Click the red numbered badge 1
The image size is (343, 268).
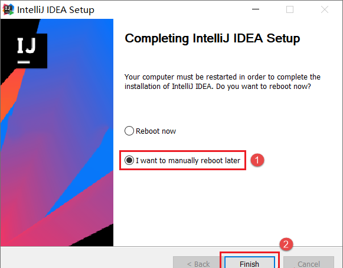(257, 160)
